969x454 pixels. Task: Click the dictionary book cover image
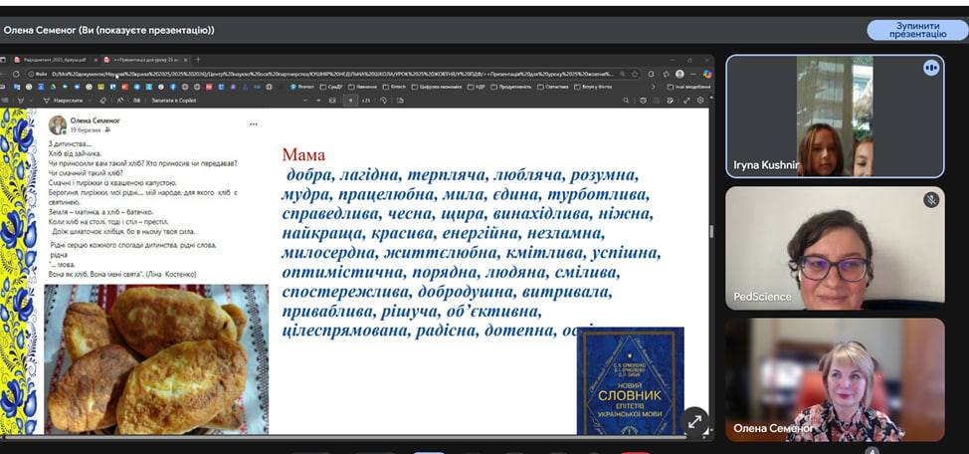pos(630,380)
